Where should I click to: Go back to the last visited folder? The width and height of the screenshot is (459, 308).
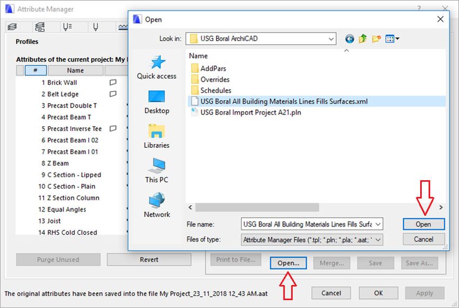coord(349,39)
